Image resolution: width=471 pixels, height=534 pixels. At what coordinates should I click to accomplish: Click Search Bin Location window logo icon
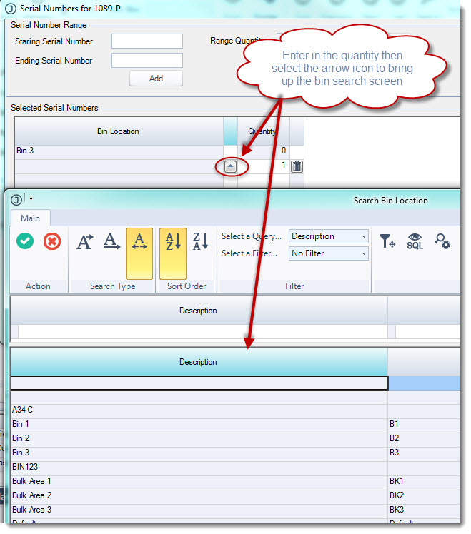coord(16,200)
